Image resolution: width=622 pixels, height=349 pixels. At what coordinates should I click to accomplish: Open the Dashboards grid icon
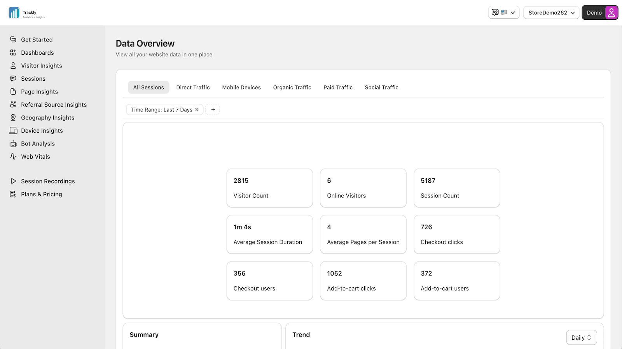(x=13, y=53)
